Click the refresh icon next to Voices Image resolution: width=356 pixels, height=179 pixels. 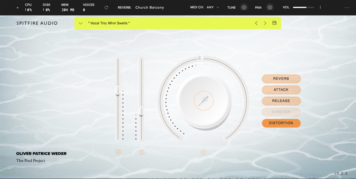(x=106, y=7)
